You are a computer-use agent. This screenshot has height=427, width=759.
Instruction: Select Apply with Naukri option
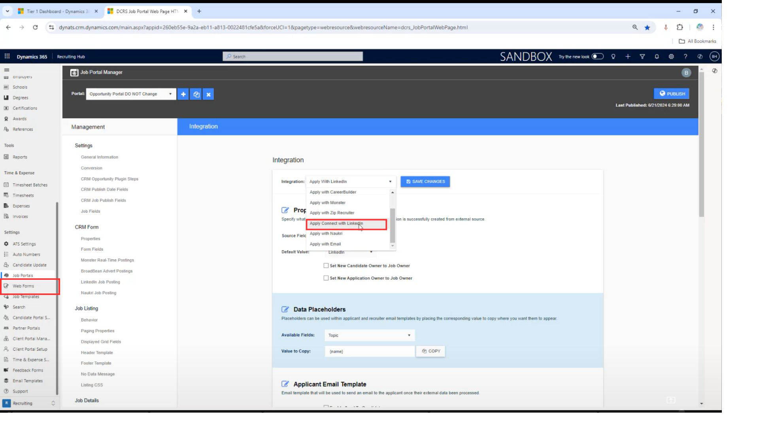coord(348,234)
